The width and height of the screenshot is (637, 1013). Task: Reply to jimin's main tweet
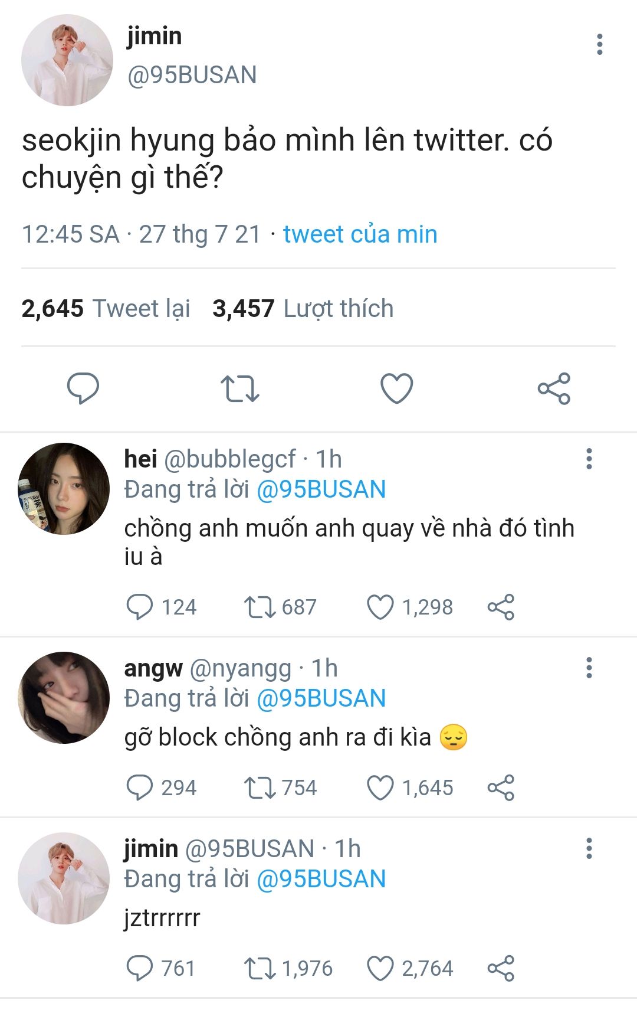click(83, 388)
